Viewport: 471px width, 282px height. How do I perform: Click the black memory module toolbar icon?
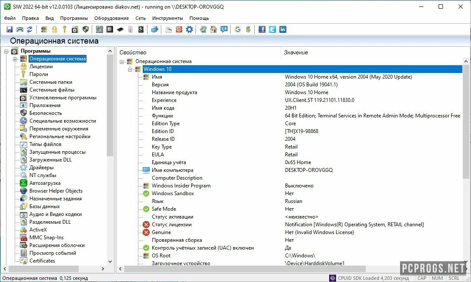tap(120, 29)
